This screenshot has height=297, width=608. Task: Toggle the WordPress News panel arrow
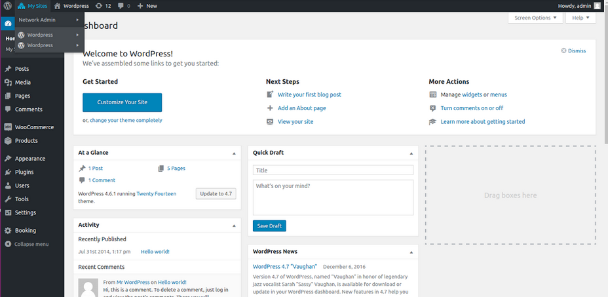pyautogui.click(x=411, y=252)
